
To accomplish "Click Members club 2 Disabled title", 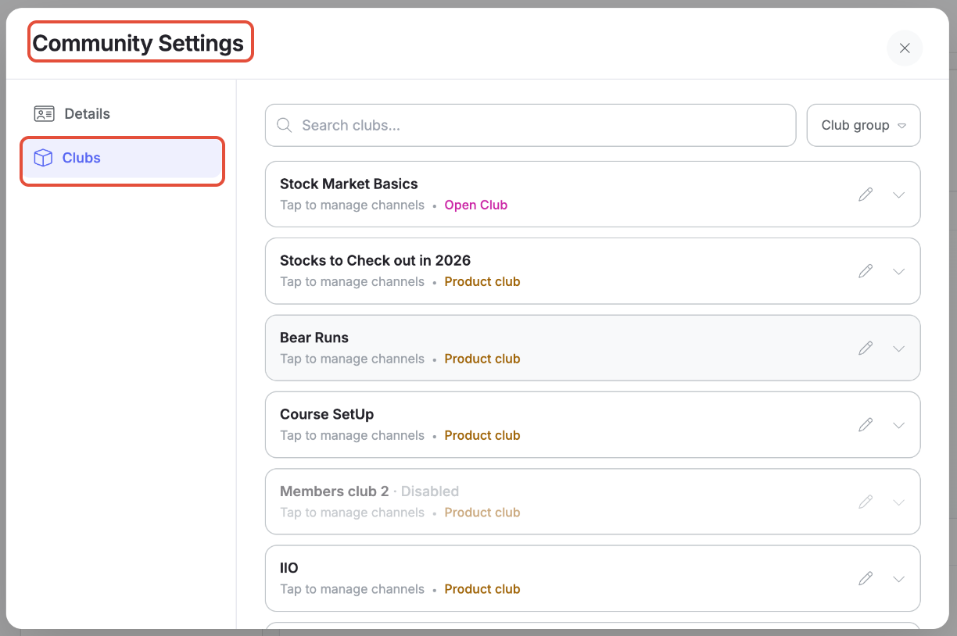I will pos(369,491).
